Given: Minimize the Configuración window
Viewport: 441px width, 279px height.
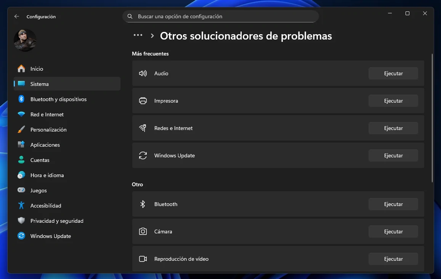Looking at the screenshot, I should (390, 13).
